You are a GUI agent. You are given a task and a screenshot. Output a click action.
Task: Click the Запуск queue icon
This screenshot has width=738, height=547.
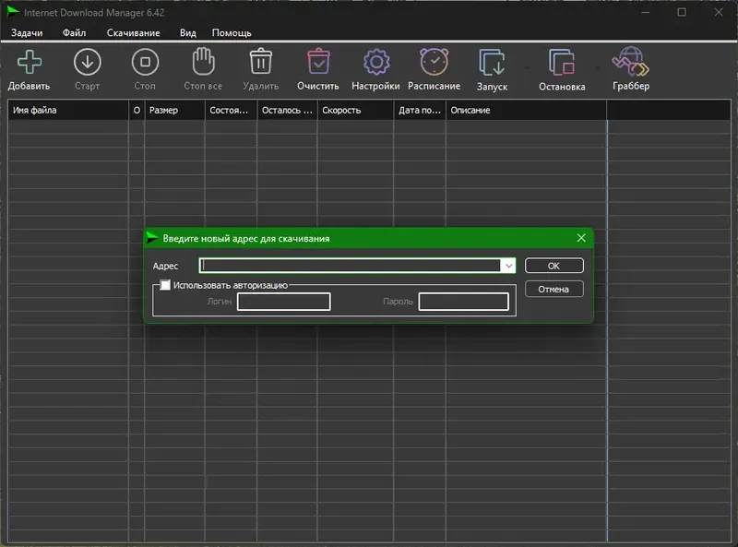tap(492, 62)
